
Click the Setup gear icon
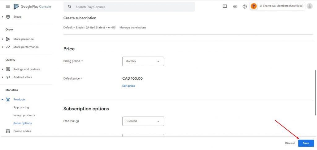click(8, 17)
